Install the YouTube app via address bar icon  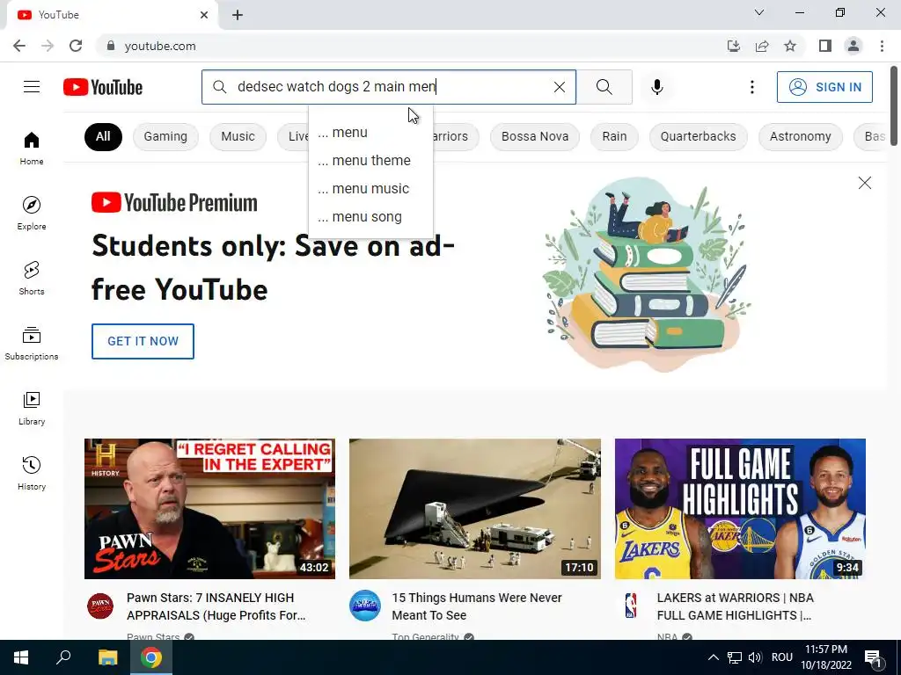point(733,46)
